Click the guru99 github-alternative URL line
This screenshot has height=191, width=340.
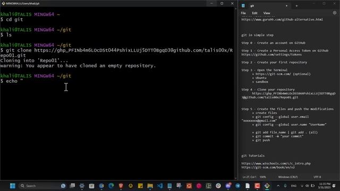pos(282,20)
